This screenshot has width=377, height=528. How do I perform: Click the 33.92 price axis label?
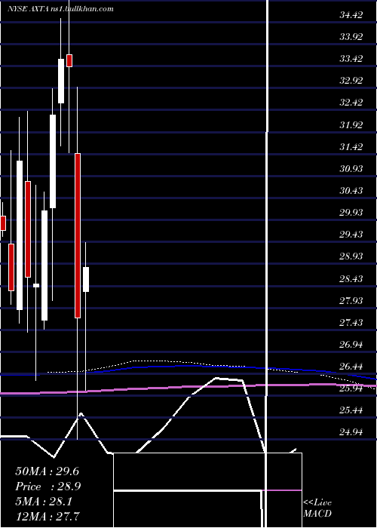point(351,37)
